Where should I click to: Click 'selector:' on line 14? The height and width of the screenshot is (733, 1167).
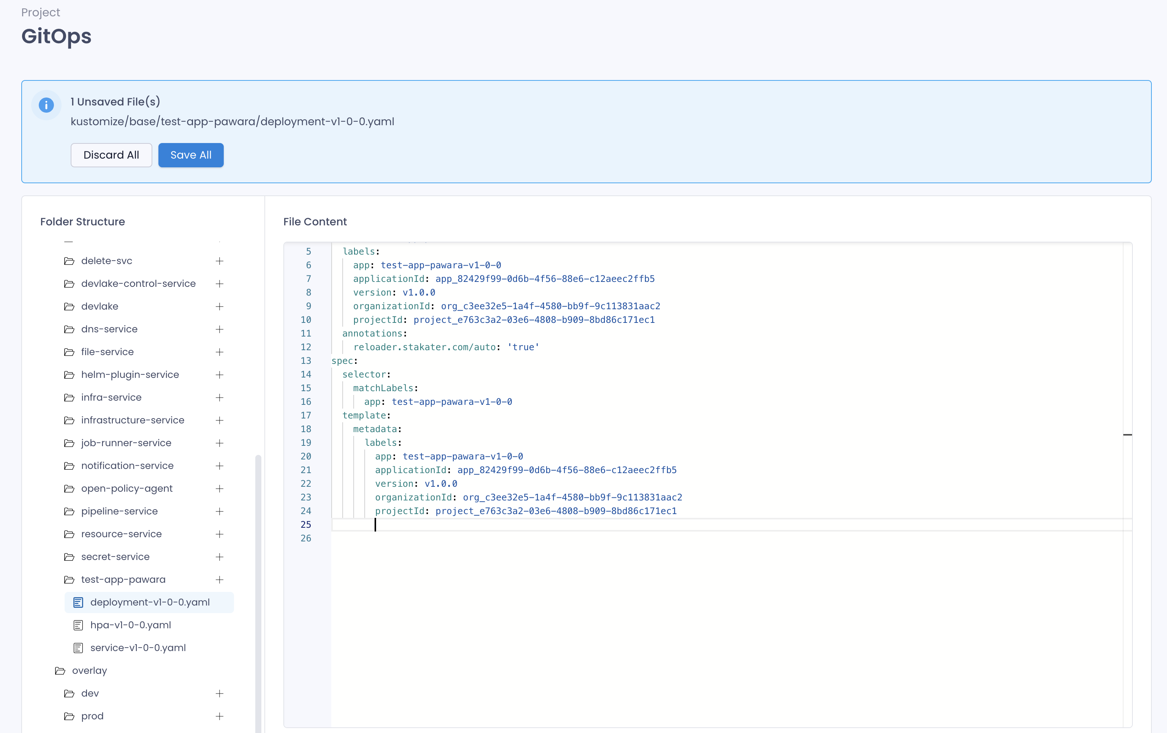(366, 374)
